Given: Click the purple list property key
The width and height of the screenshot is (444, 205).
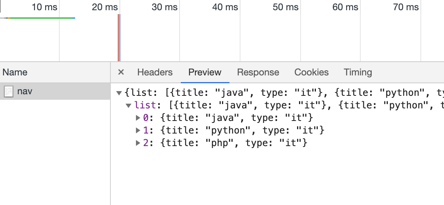Looking at the screenshot, I should point(142,105).
